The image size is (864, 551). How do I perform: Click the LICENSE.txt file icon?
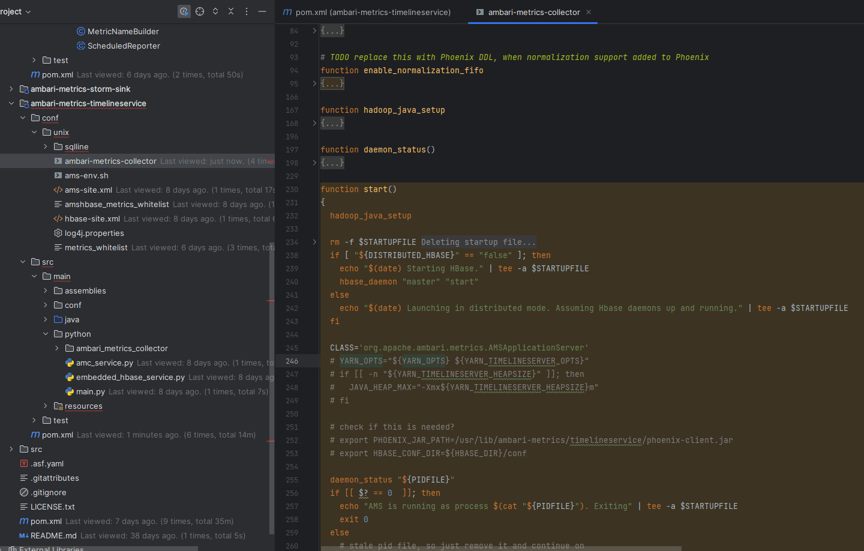(x=24, y=507)
